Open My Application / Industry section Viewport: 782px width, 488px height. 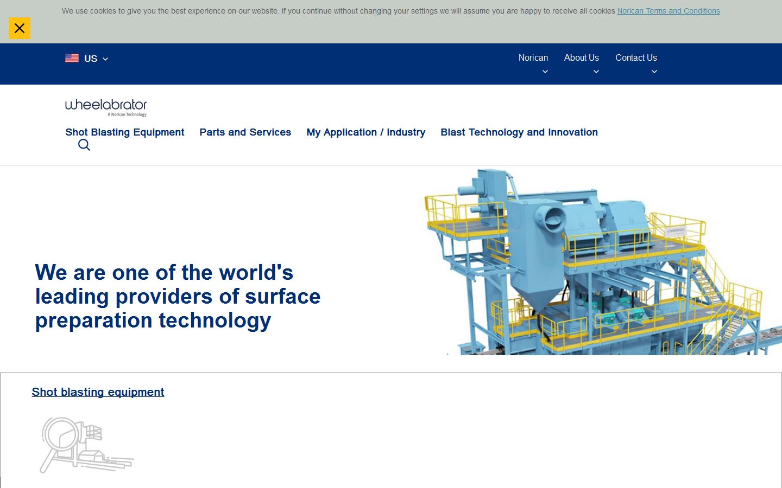pyautogui.click(x=365, y=132)
